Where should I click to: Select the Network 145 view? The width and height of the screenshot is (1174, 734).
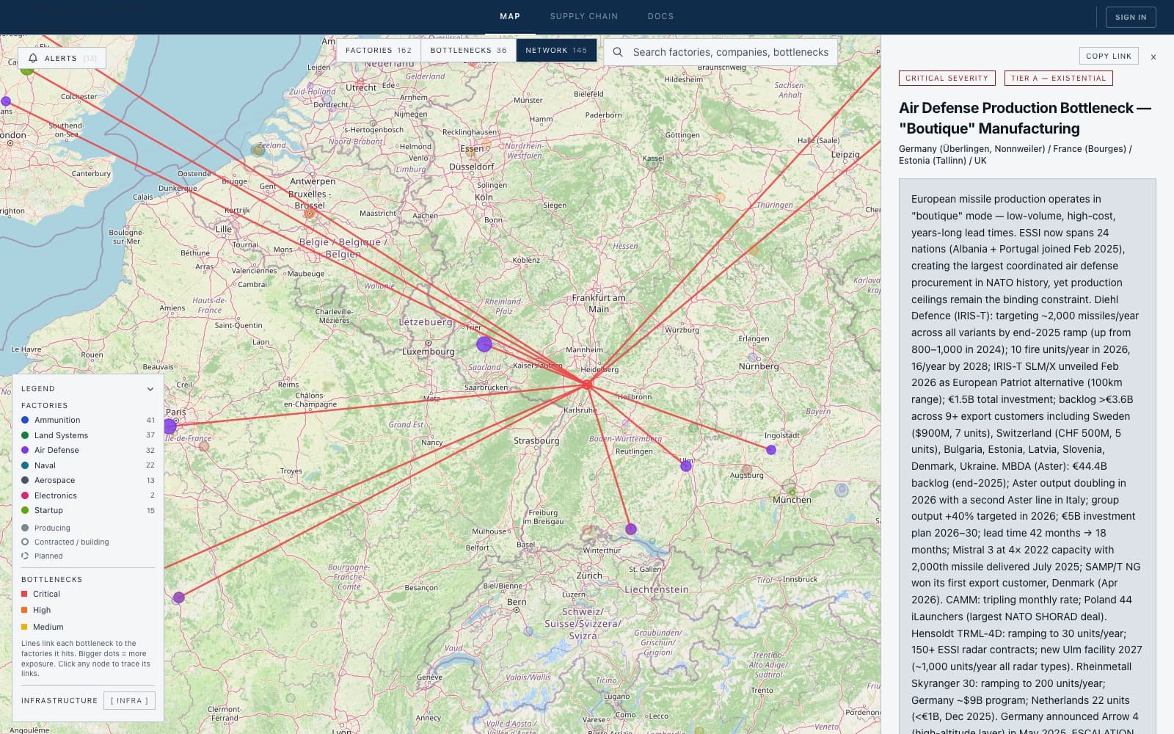pyautogui.click(x=556, y=51)
